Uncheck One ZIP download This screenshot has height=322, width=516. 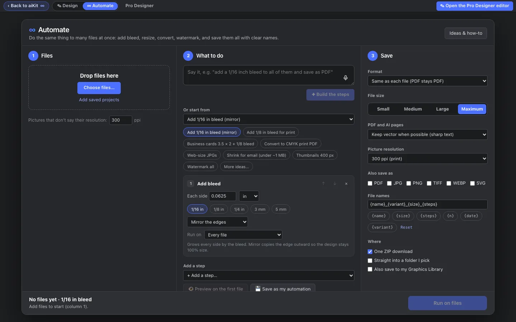[370, 252]
